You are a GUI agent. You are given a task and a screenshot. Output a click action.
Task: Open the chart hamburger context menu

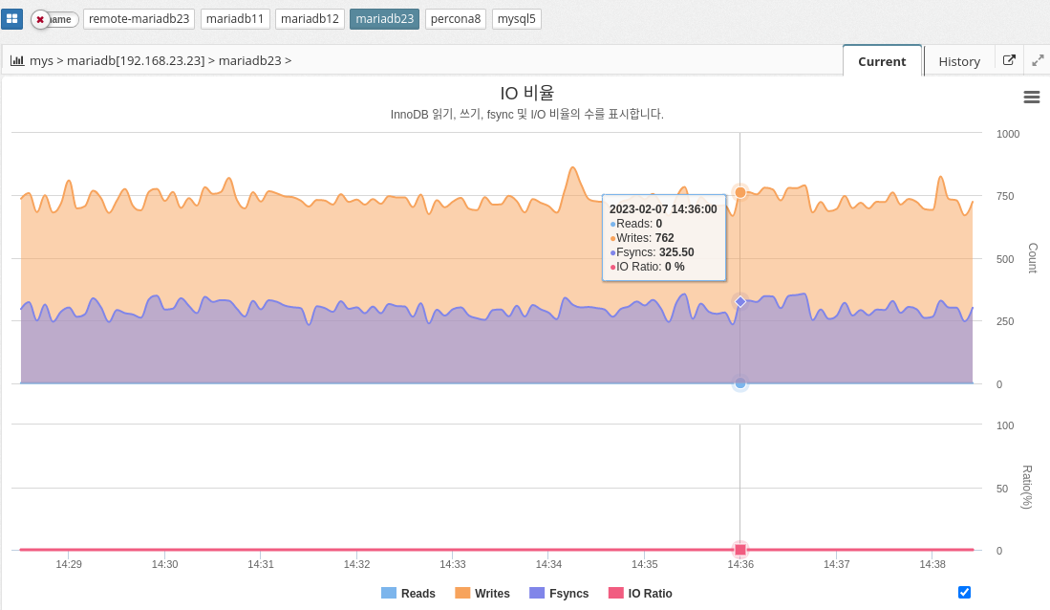pos(1031,97)
